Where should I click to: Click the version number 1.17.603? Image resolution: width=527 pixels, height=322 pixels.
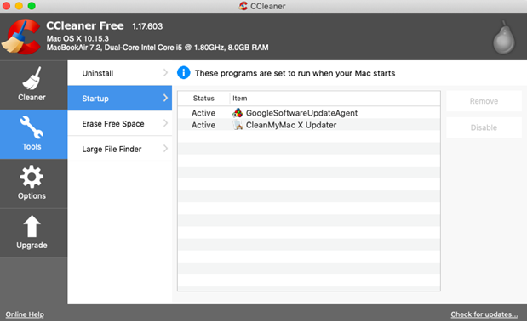[147, 26]
